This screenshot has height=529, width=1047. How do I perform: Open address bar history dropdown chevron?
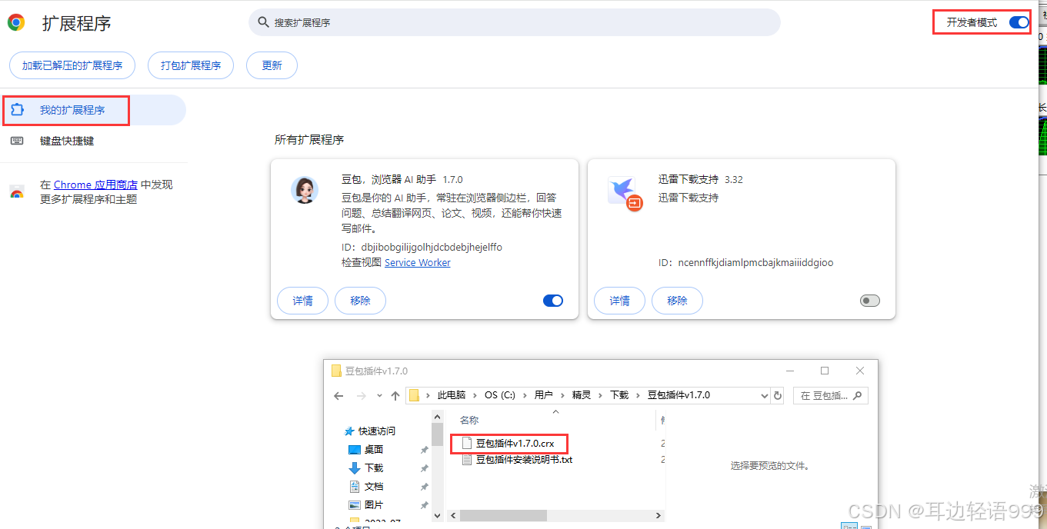point(764,395)
